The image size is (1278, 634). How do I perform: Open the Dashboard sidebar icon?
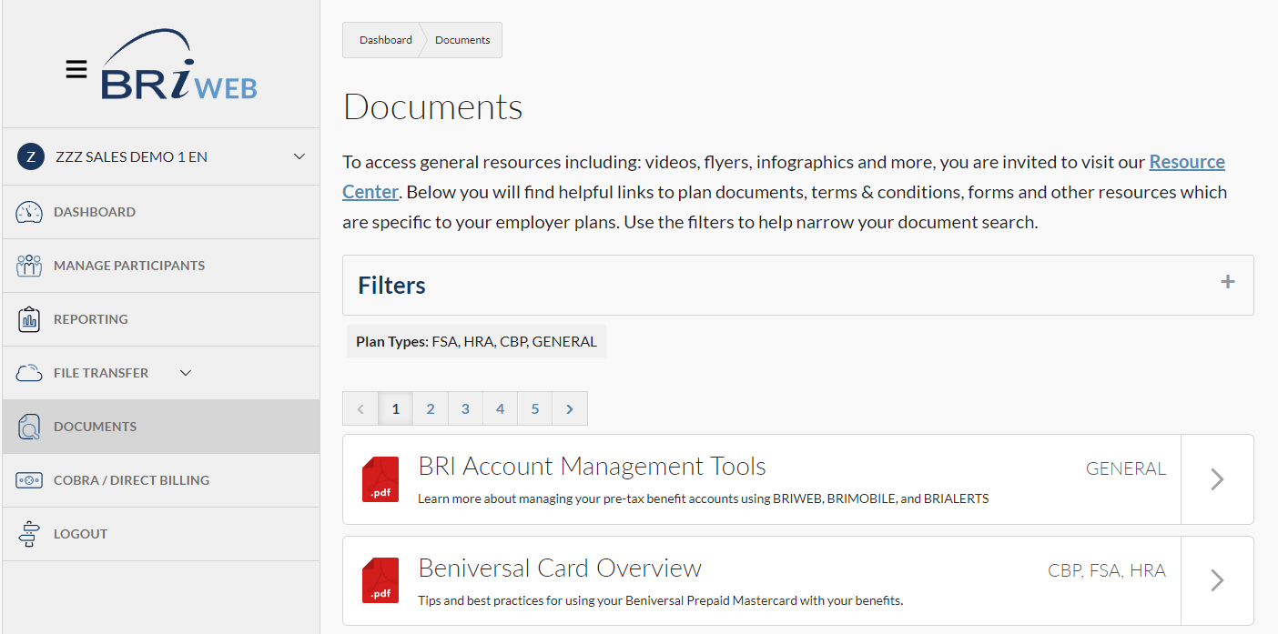tap(29, 211)
